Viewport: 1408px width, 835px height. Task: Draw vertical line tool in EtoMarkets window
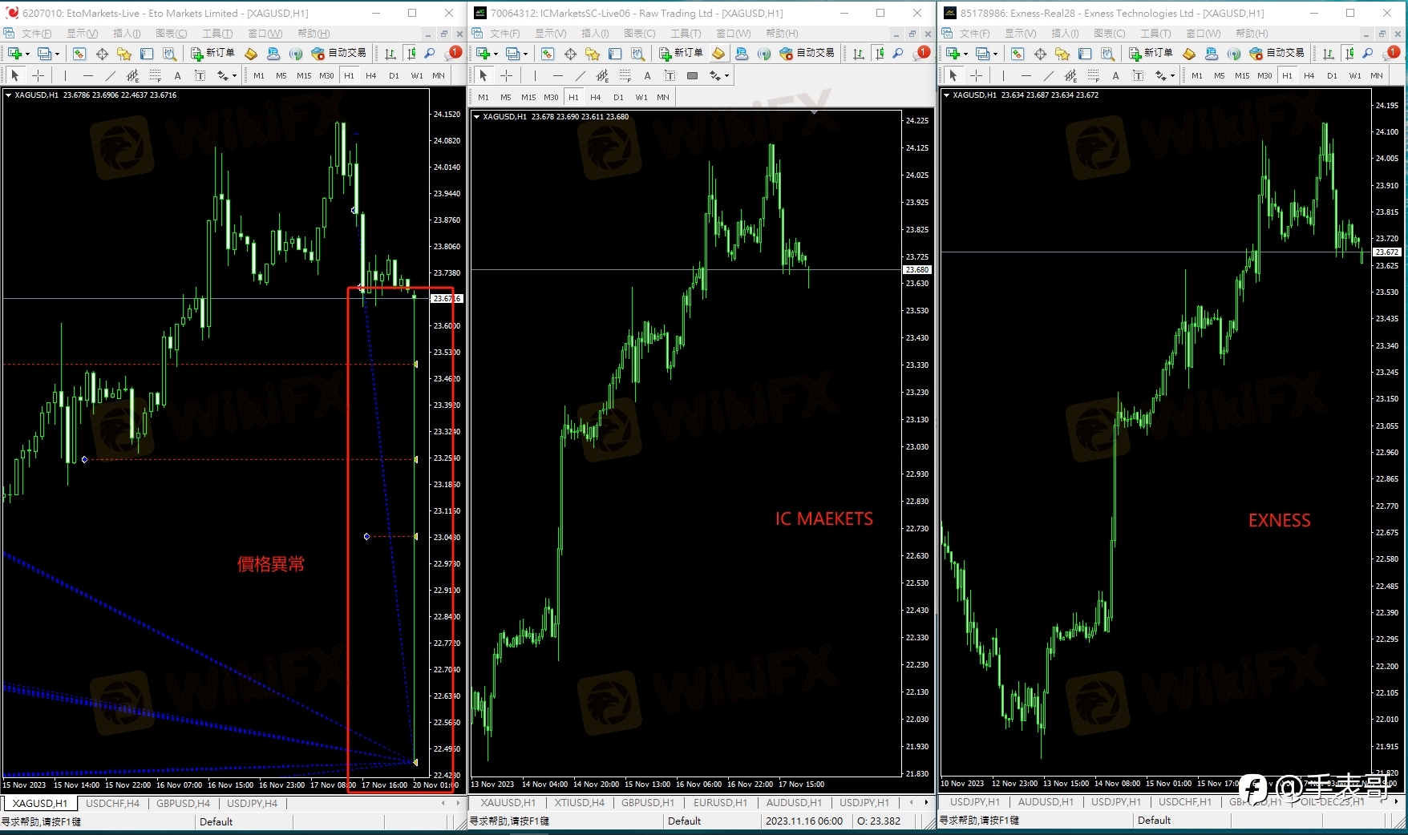[x=65, y=75]
